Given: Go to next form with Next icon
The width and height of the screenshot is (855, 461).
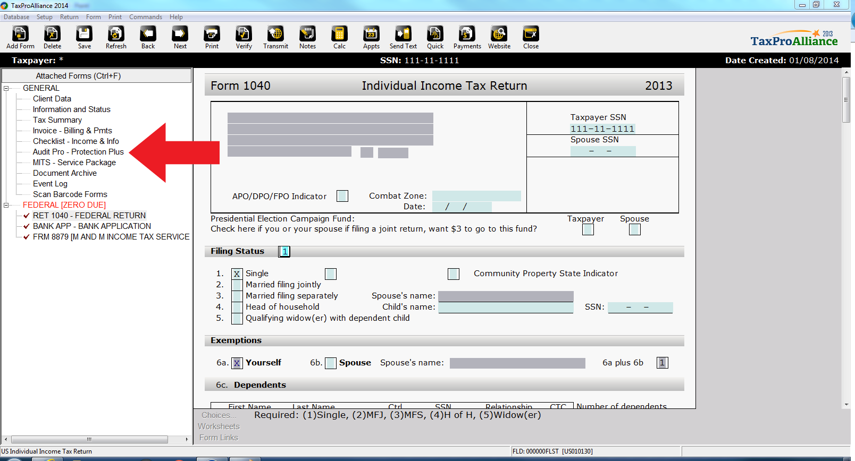Looking at the screenshot, I should (180, 38).
